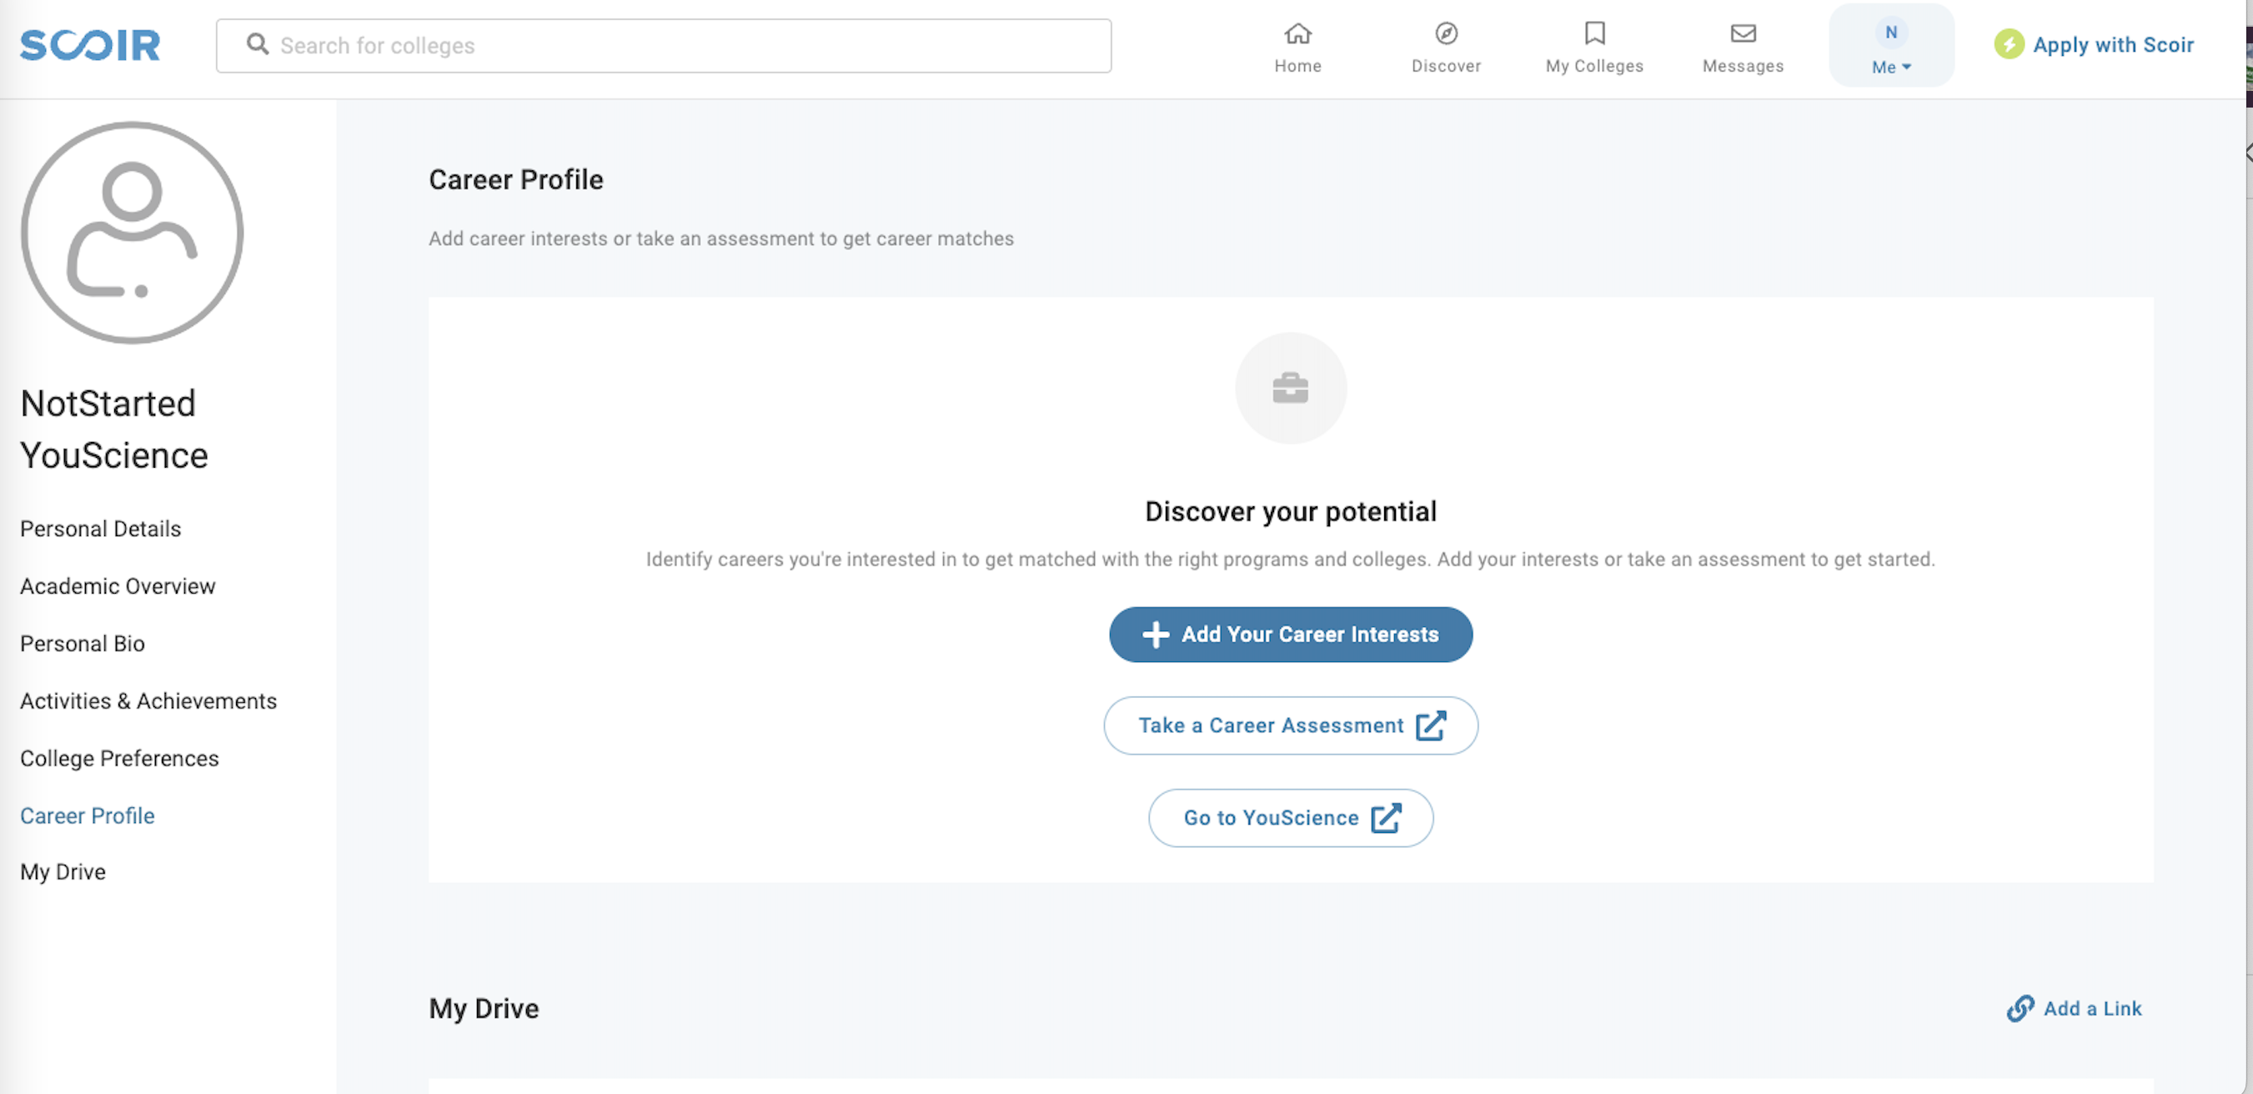This screenshot has height=1094, width=2253.
Task: Click external-link icon beside Career Assessment
Action: 1431,725
